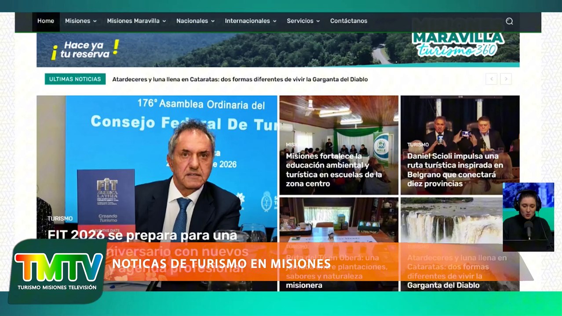Click TURISMO tag on Daniel Scioli article

coord(418,144)
